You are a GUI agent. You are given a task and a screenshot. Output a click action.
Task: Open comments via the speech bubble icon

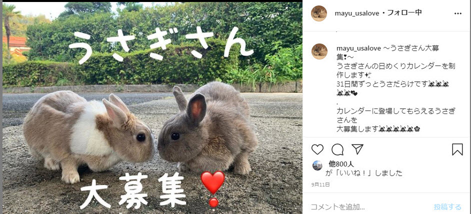(x=337, y=149)
